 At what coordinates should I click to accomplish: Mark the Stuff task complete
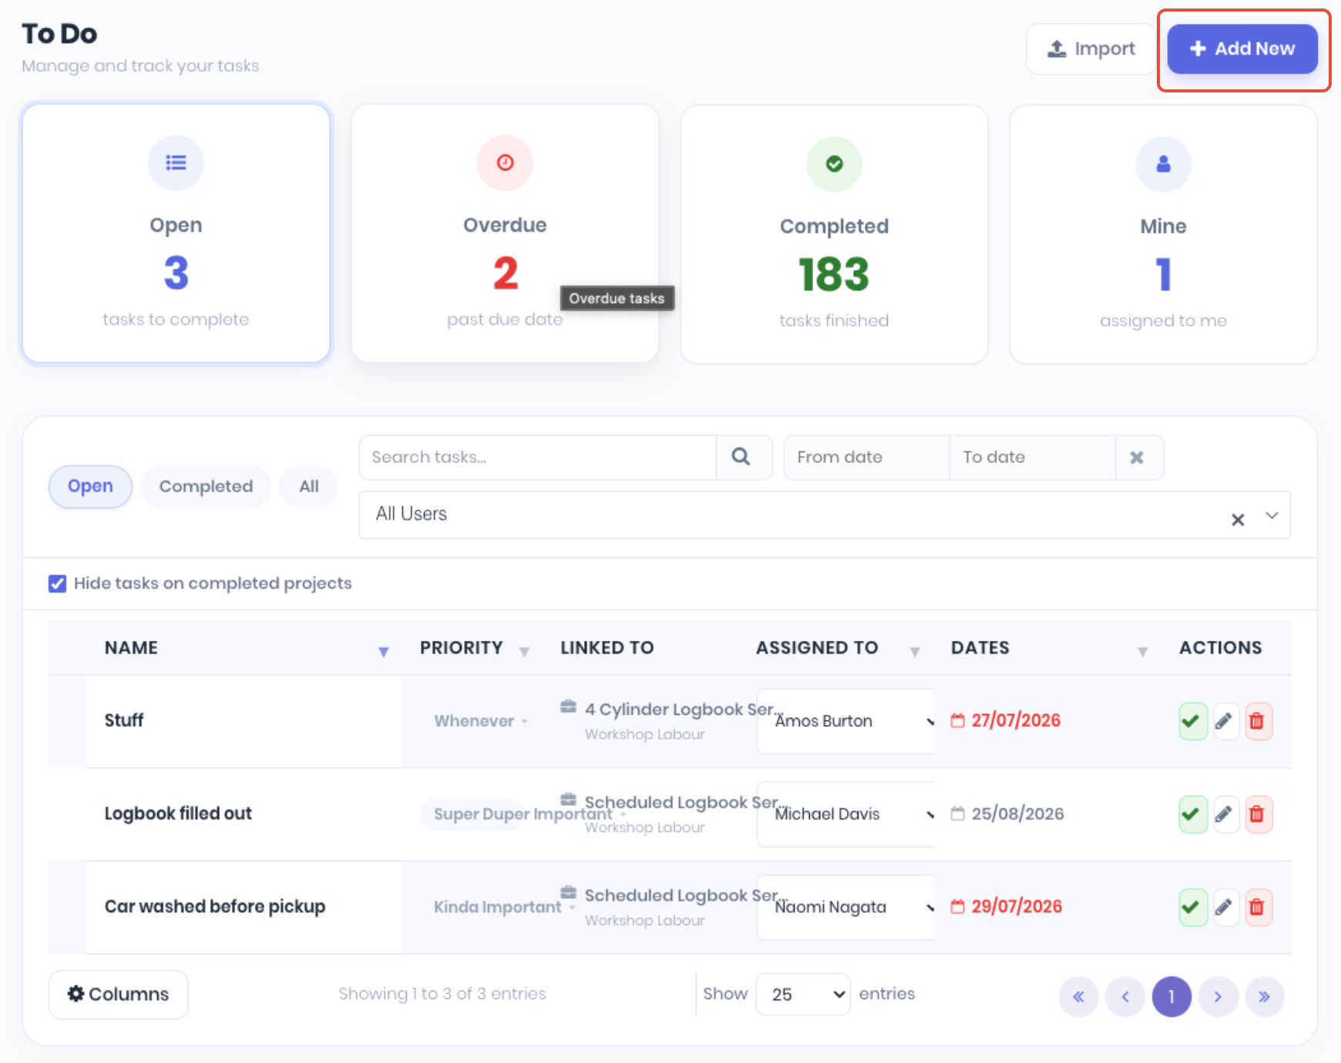click(1192, 721)
